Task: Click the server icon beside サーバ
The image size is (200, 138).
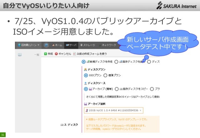Action: pos(67,45)
